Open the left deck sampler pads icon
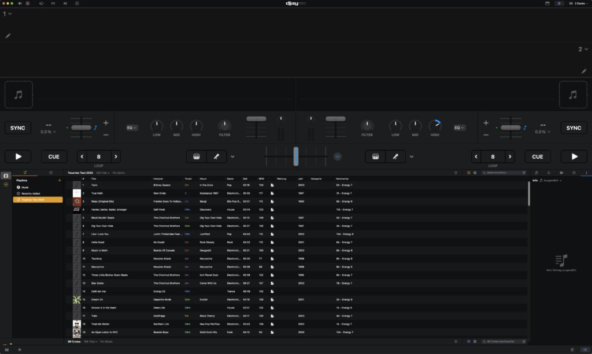 pos(195,156)
